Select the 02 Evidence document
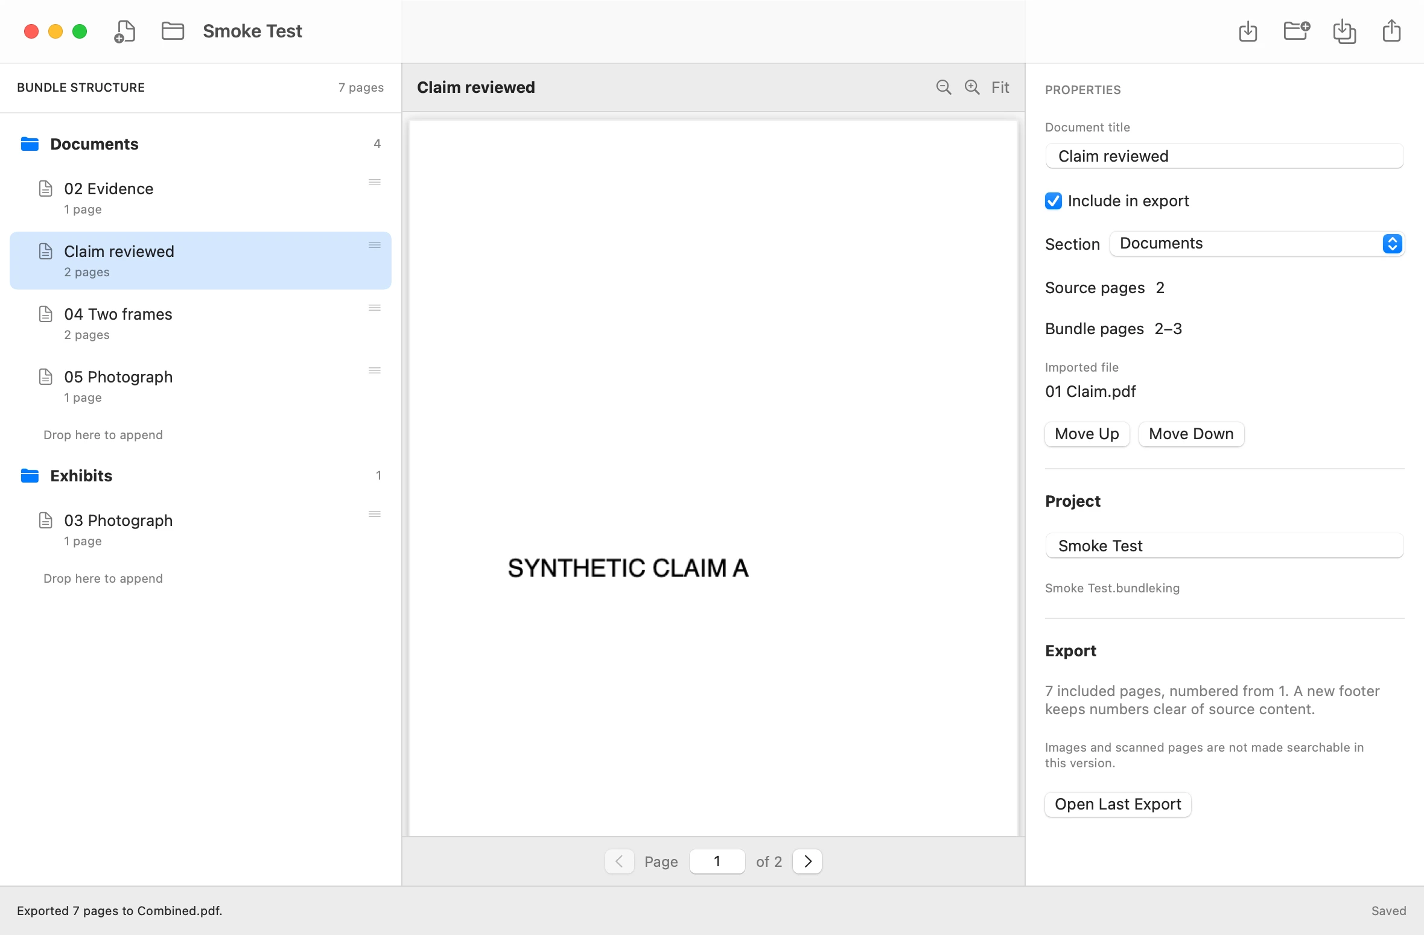This screenshot has width=1424, height=935. [200, 198]
